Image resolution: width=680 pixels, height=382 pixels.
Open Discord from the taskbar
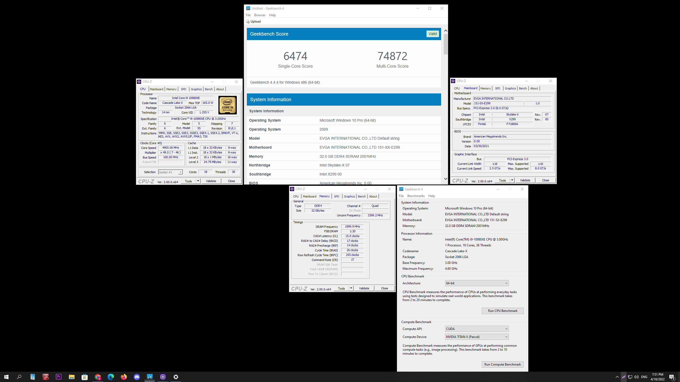tap(137, 377)
